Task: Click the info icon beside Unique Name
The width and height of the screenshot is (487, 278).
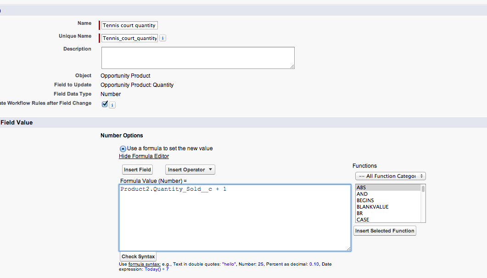Action: click(x=163, y=38)
